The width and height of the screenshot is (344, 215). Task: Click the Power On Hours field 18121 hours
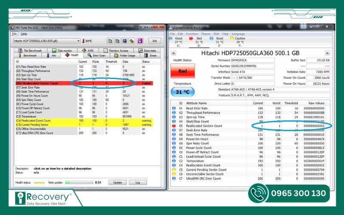pyautogui.click(x=318, y=83)
